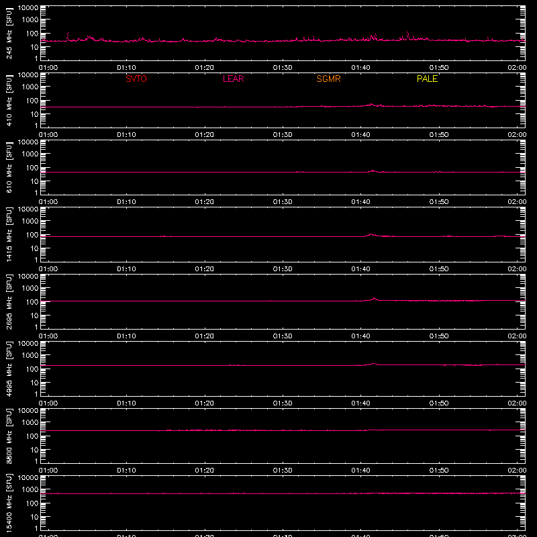Click the 01:00 tick under the 8800 MHz plot

[48, 471]
